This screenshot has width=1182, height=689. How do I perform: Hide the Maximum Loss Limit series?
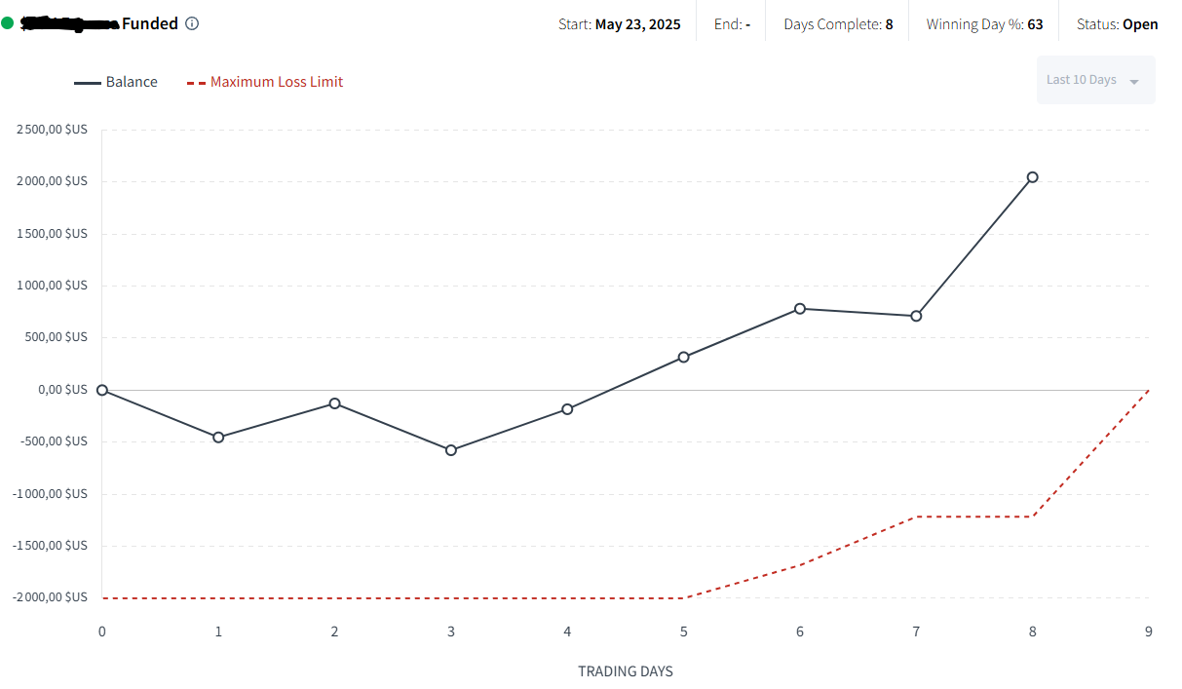(264, 82)
